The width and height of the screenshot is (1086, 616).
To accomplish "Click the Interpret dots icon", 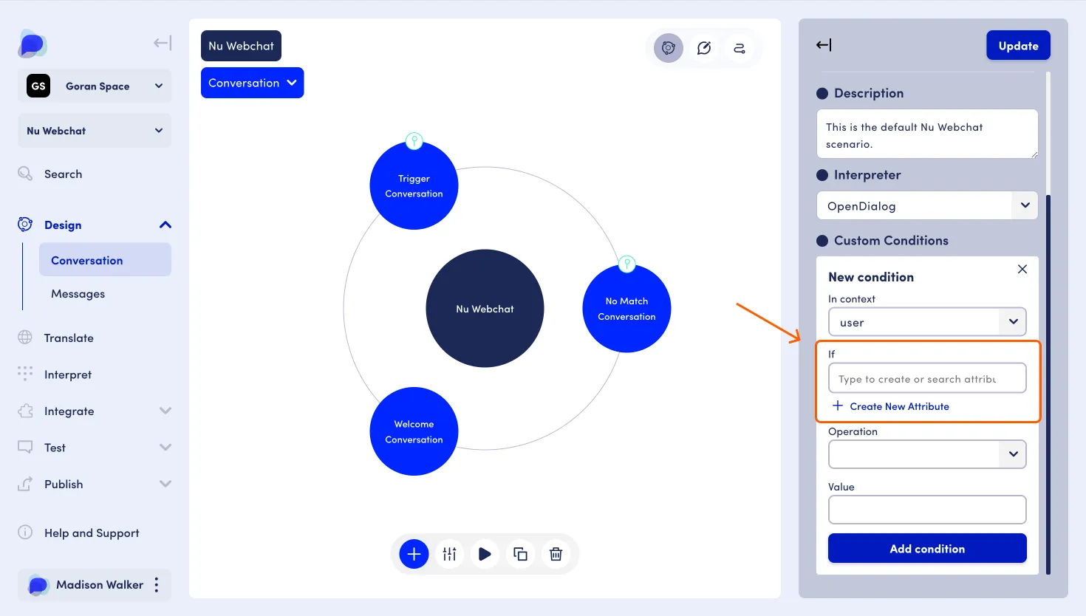I will (x=25, y=374).
